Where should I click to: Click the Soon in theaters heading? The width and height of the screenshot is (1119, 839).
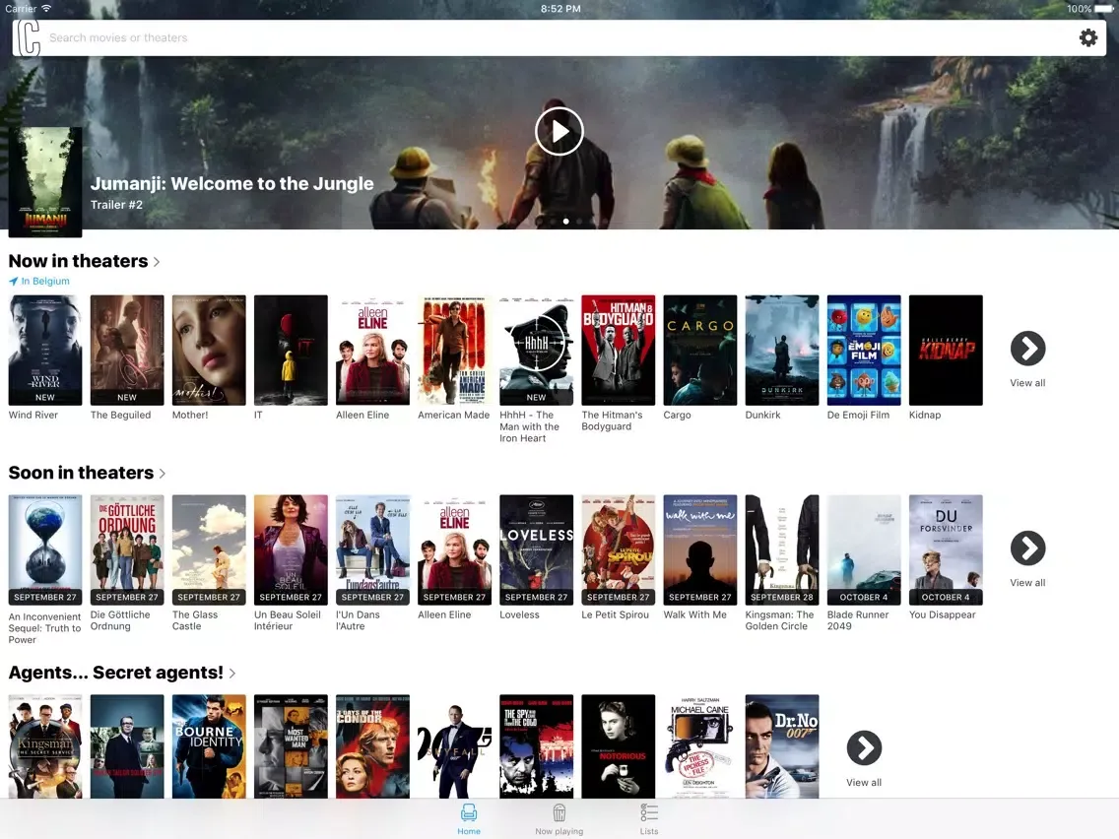pos(82,473)
